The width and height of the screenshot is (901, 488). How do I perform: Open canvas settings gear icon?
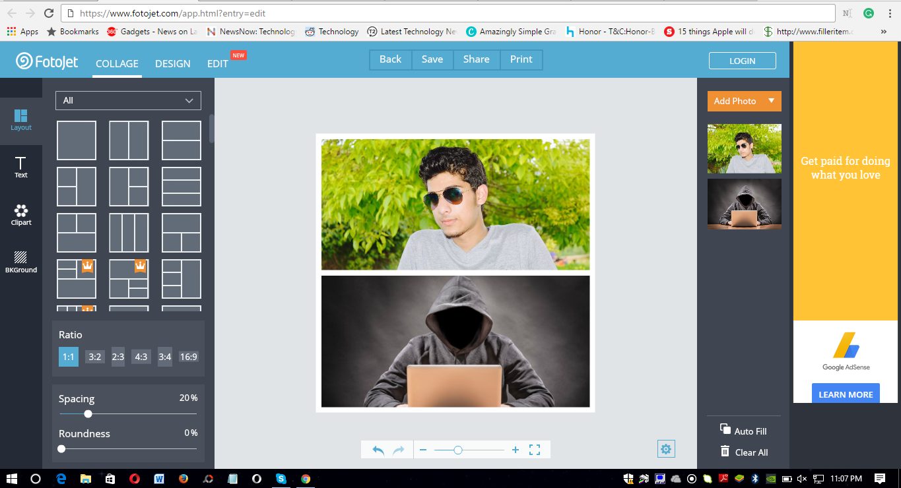tap(665, 449)
